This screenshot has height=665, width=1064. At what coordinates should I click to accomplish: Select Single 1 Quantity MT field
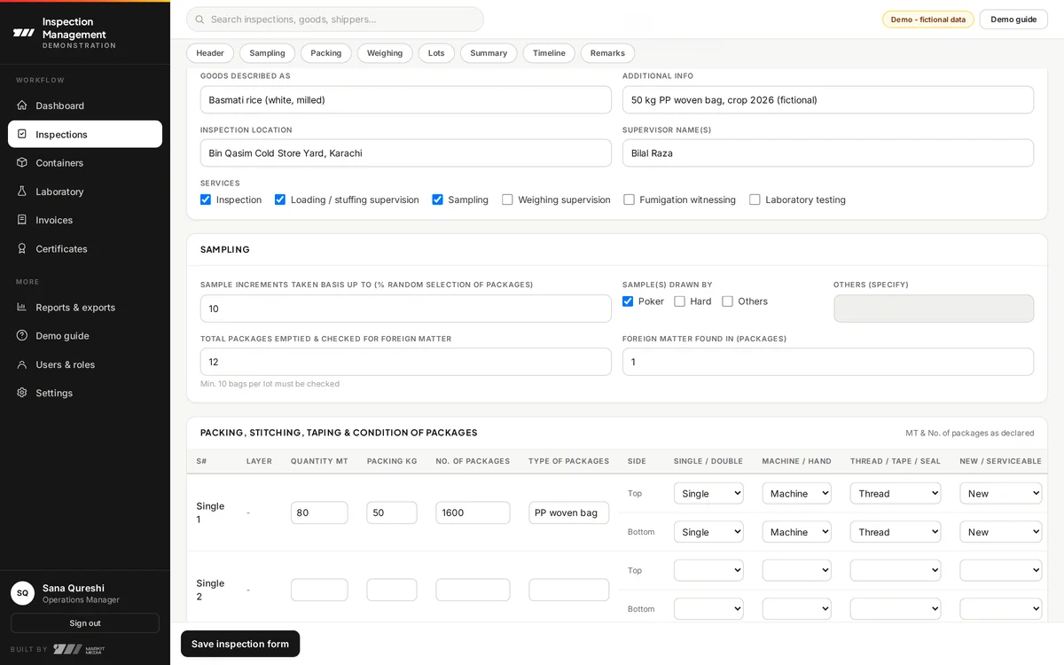[x=319, y=512]
